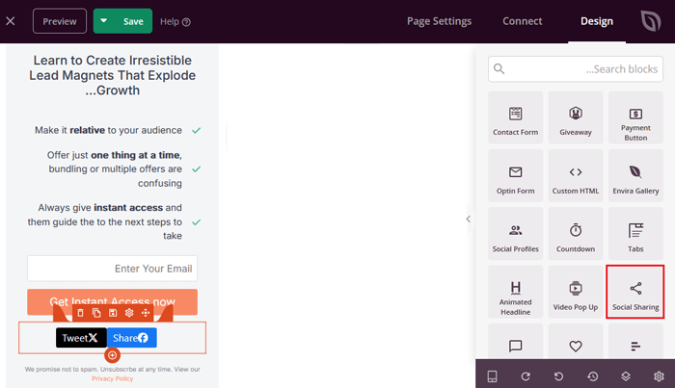Open revision history in bottom bar
Image resolution: width=675 pixels, height=388 pixels.
(592, 375)
